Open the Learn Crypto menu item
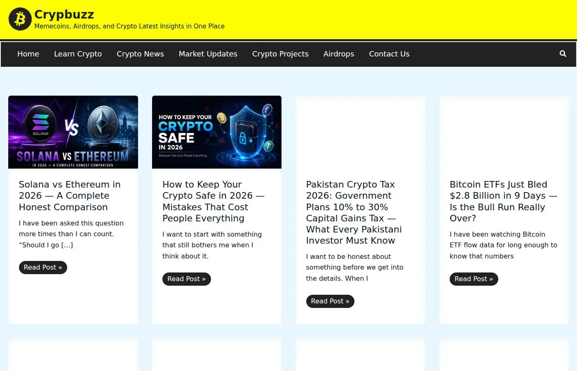577x371 pixels. pos(78,54)
